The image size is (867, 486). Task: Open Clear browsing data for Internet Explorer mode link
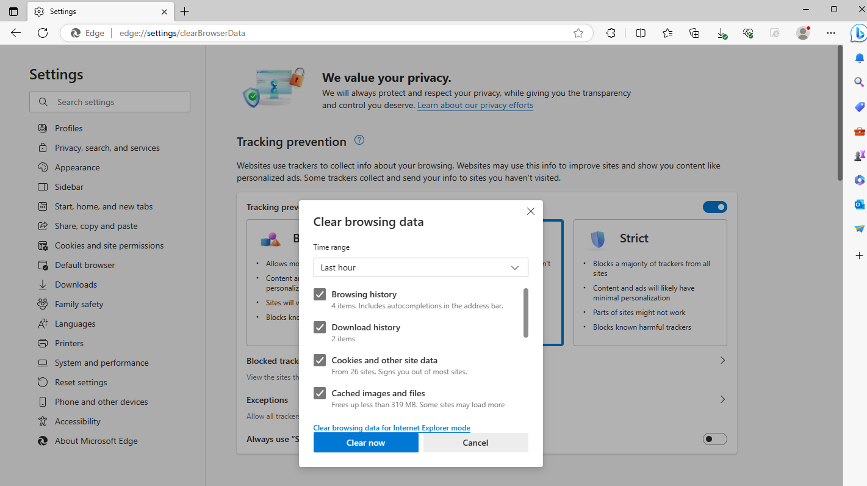tap(392, 428)
